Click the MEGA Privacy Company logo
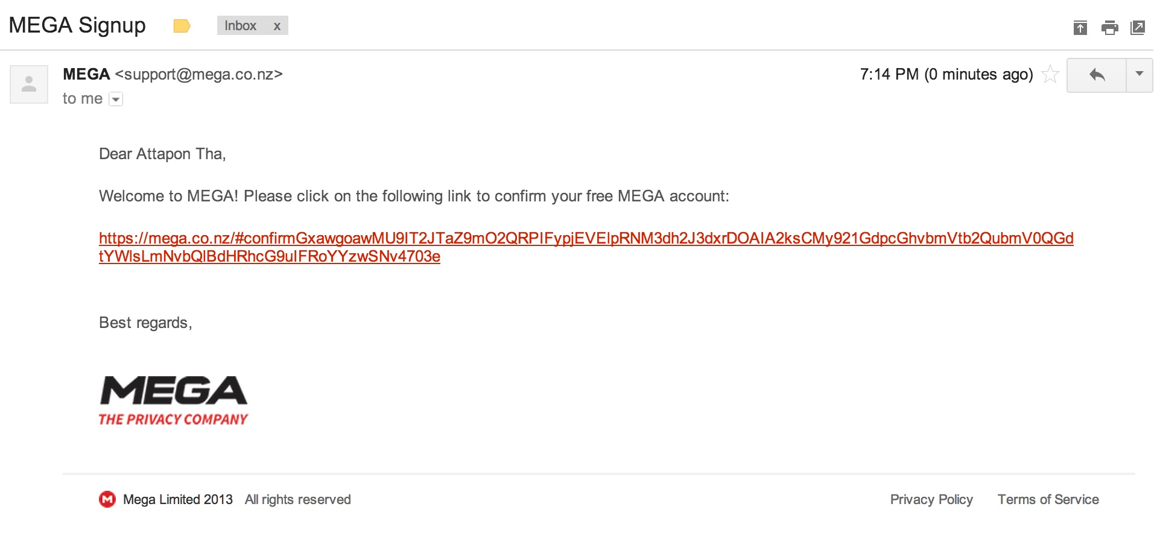1157x533 pixels. pyautogui.click(x=174, y=401)
